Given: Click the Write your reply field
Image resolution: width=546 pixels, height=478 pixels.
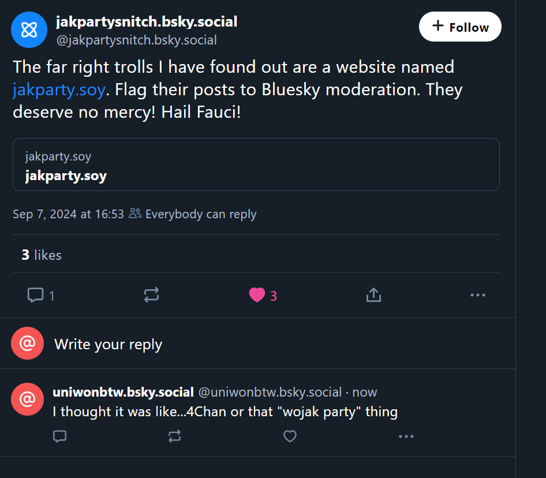Looking at the screenshot, I should 108,345.
